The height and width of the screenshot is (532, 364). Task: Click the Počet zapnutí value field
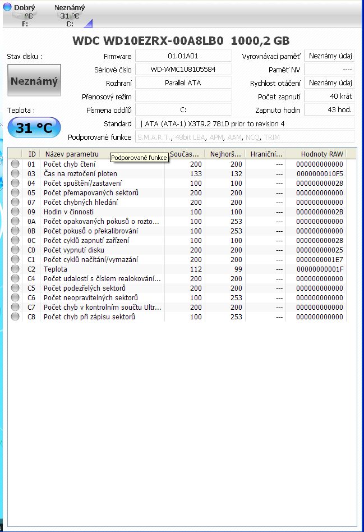click(x=329, y=97)
